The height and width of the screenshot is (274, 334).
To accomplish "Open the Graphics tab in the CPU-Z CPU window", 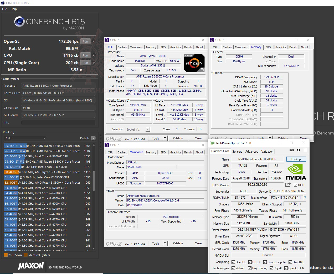I will pos(176,47).
